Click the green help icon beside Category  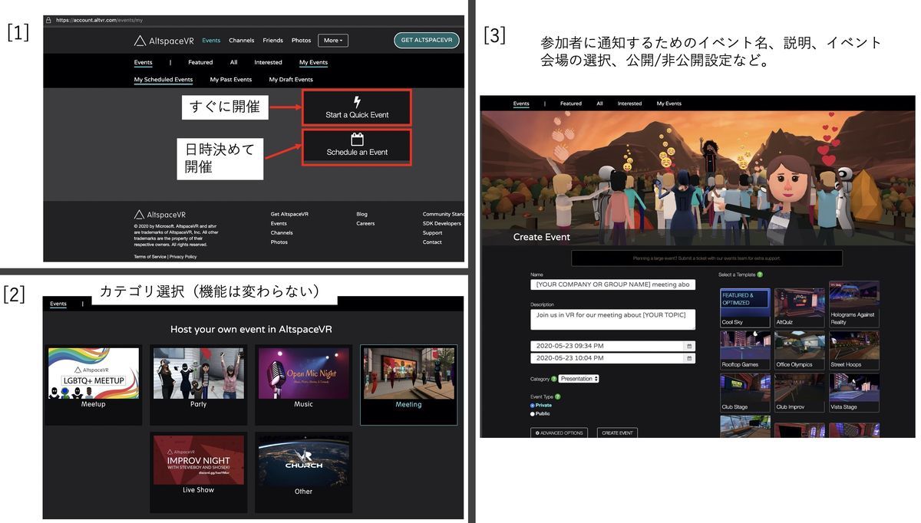pos(553,378)
